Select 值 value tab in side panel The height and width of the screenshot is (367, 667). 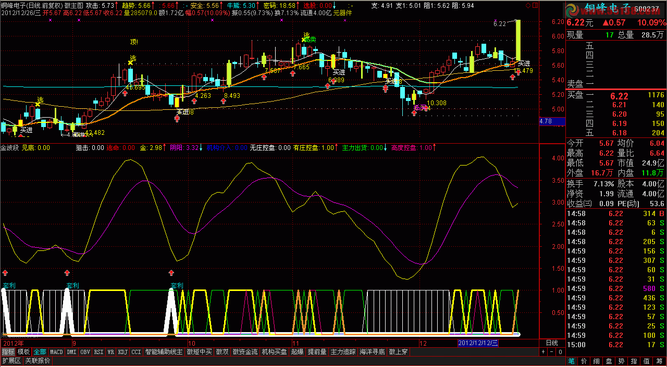click(646, 361)
